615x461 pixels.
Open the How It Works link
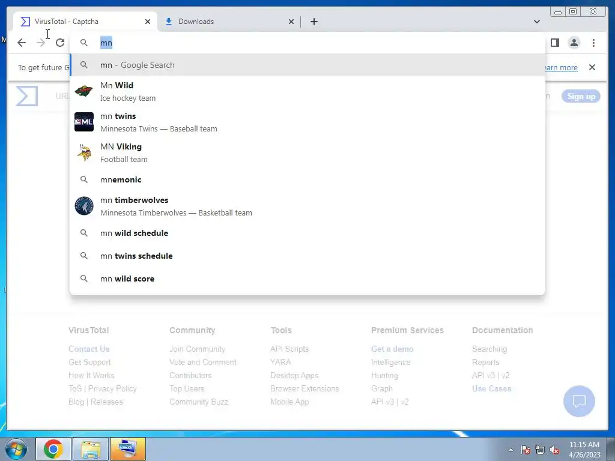91,376
